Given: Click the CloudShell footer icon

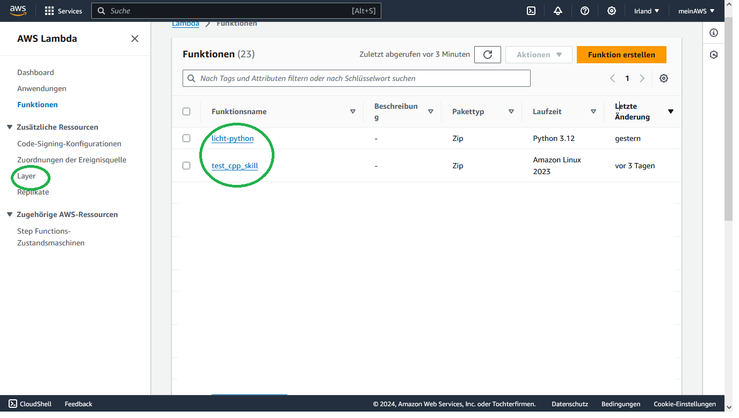Looking at the screenshot, I should (13, 404).
